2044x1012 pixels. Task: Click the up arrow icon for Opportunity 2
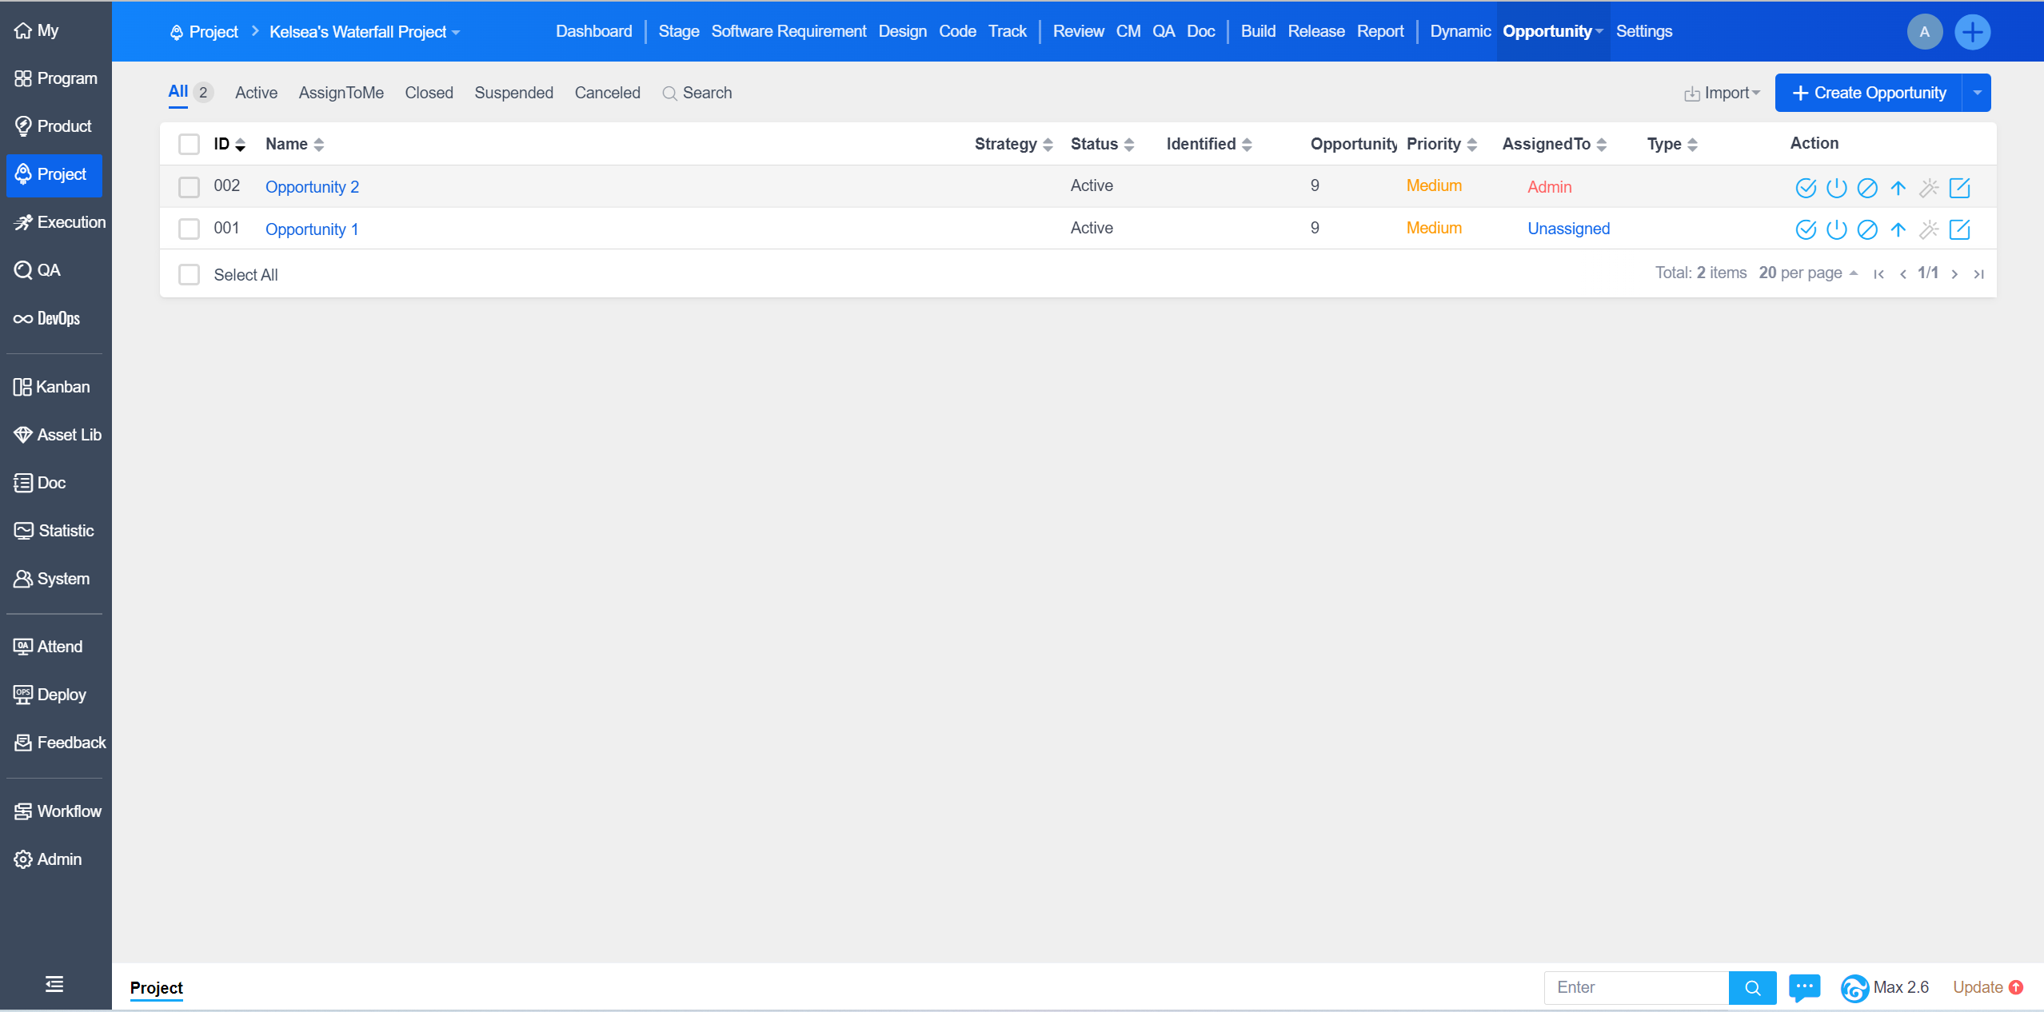coord(1898,188)
